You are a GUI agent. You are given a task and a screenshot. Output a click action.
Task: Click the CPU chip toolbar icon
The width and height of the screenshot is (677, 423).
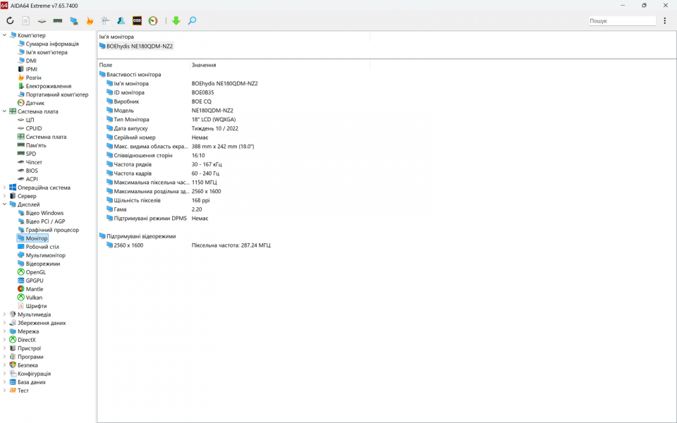pyautogui.click(x=42, y=20)
